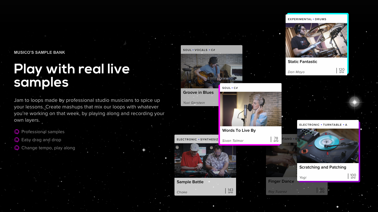The image size is (378, 212).
Task: Click the 90 BPM value
Action: (x=322, y=190)
